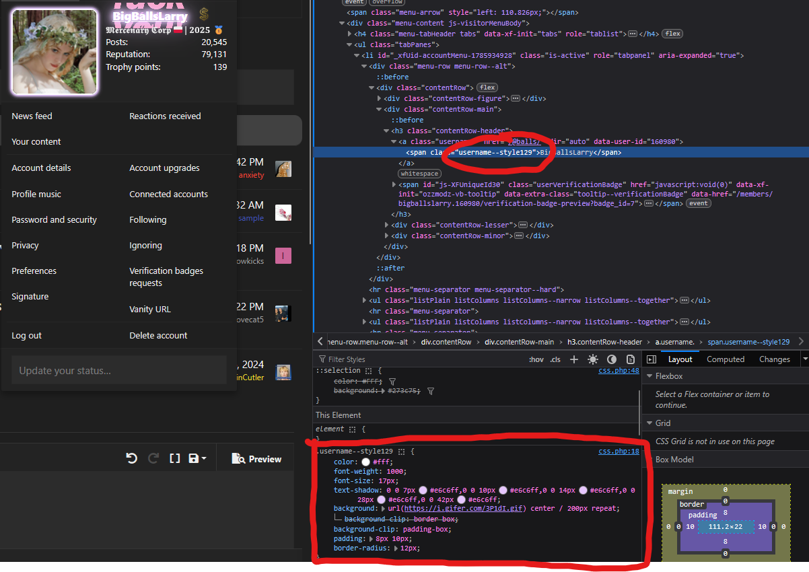The width and height of the screenshot is (809, 572).
Task: Switch to the Changes tab
Action: click(775, 359)
